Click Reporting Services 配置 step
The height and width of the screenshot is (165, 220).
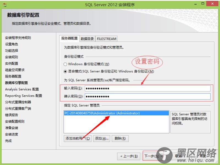tap(24, 96)
